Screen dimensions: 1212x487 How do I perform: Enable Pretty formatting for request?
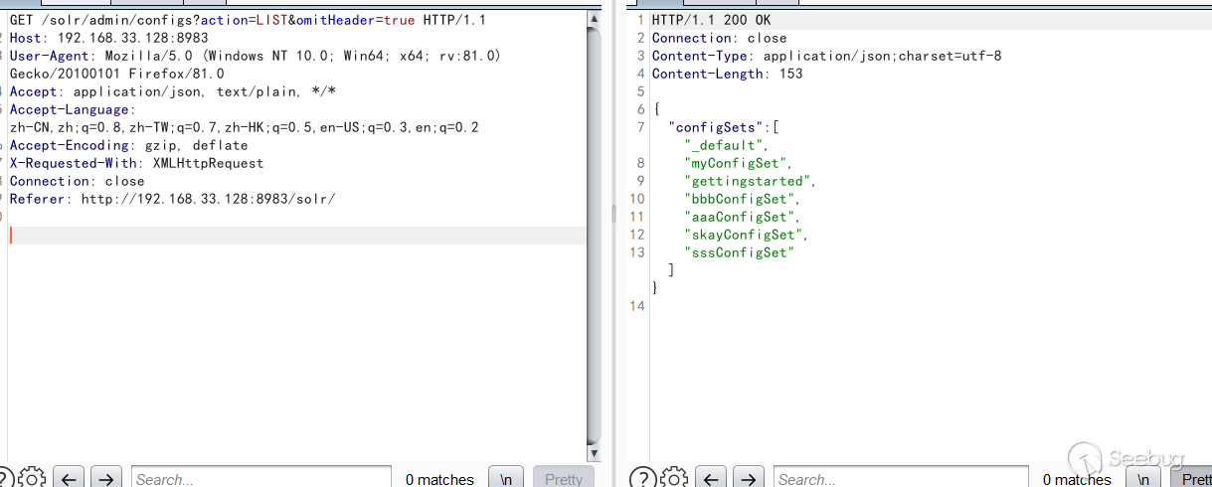tap(563, 478)
